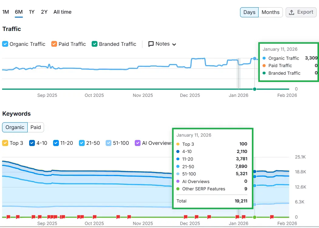Click the red flag marker near Feb 2026
The image size is (319, 228).
(272, 217)
